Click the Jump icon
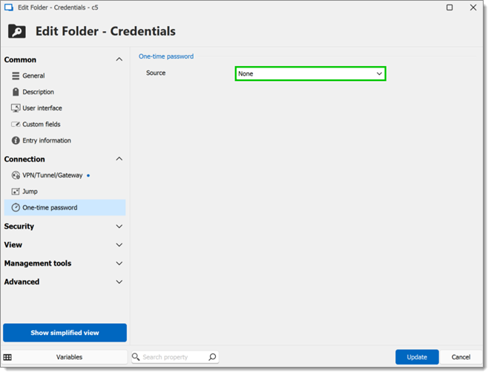Screen dimensions: 491x375 pos(16,192)
